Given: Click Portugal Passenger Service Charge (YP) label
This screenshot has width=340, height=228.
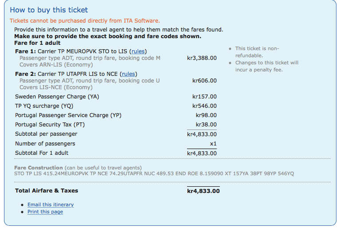Looking at the screenshot, I should click(x=68, y=115).
